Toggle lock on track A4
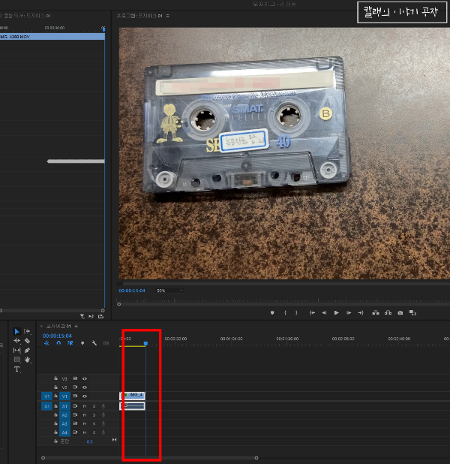This screenshot has height=464, width=450. [55, 432]
